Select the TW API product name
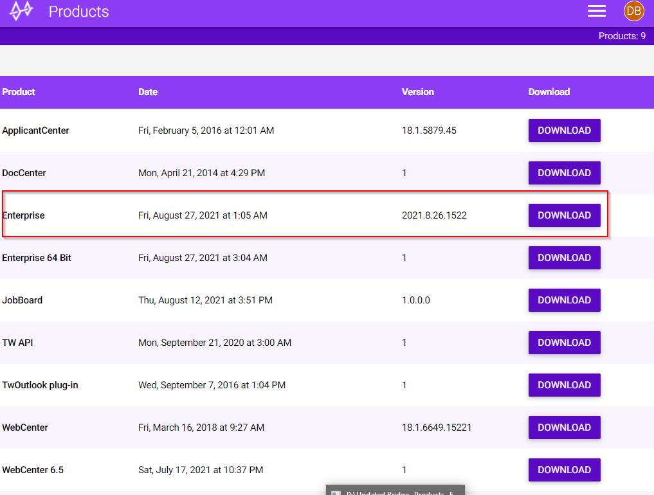Viewport: 654px width, 495px height. (x=17, y=343)
